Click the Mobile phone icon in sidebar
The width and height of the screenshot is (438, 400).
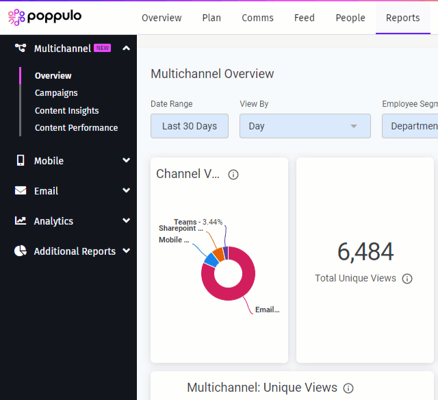tap(21, 160)
